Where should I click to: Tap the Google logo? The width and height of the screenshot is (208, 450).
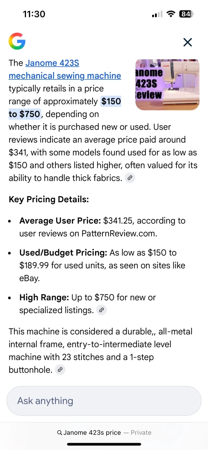[17, 41]
